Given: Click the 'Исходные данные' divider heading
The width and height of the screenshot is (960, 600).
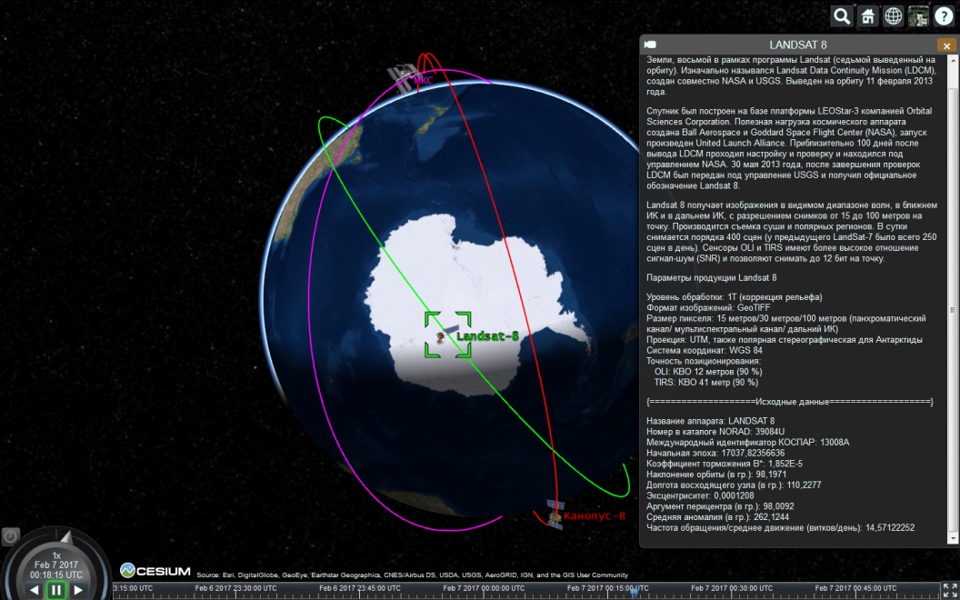Looking at the screenshot, I should pos(790,402).
